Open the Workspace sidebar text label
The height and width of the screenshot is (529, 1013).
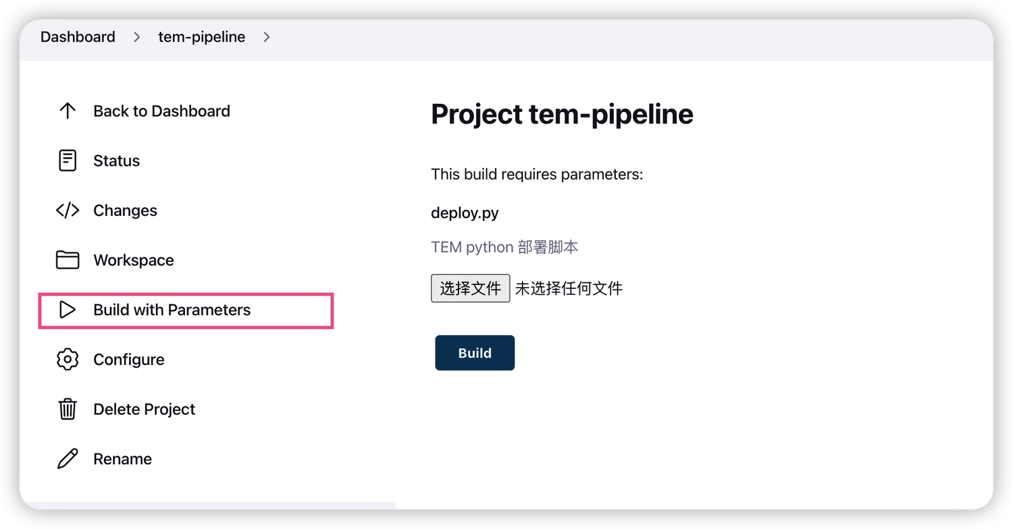[x=134, y=260]
